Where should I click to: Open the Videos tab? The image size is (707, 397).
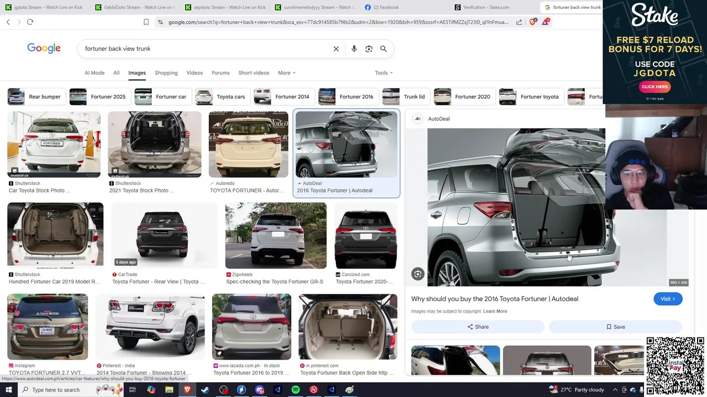point(194,73)
